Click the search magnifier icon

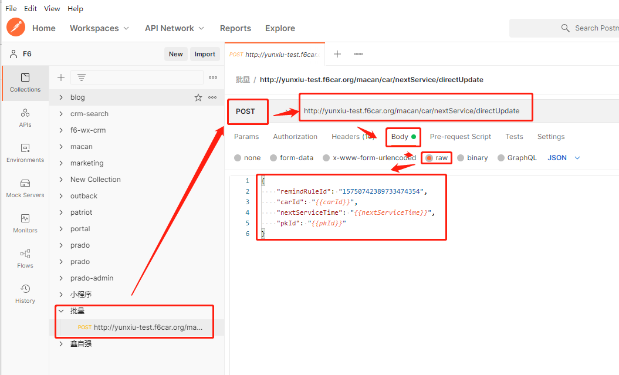click(x=565, y=28)
